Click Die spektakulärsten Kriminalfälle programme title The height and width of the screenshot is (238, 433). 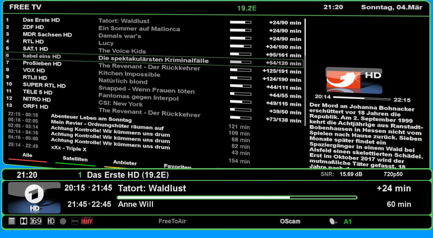pos(154,59)
